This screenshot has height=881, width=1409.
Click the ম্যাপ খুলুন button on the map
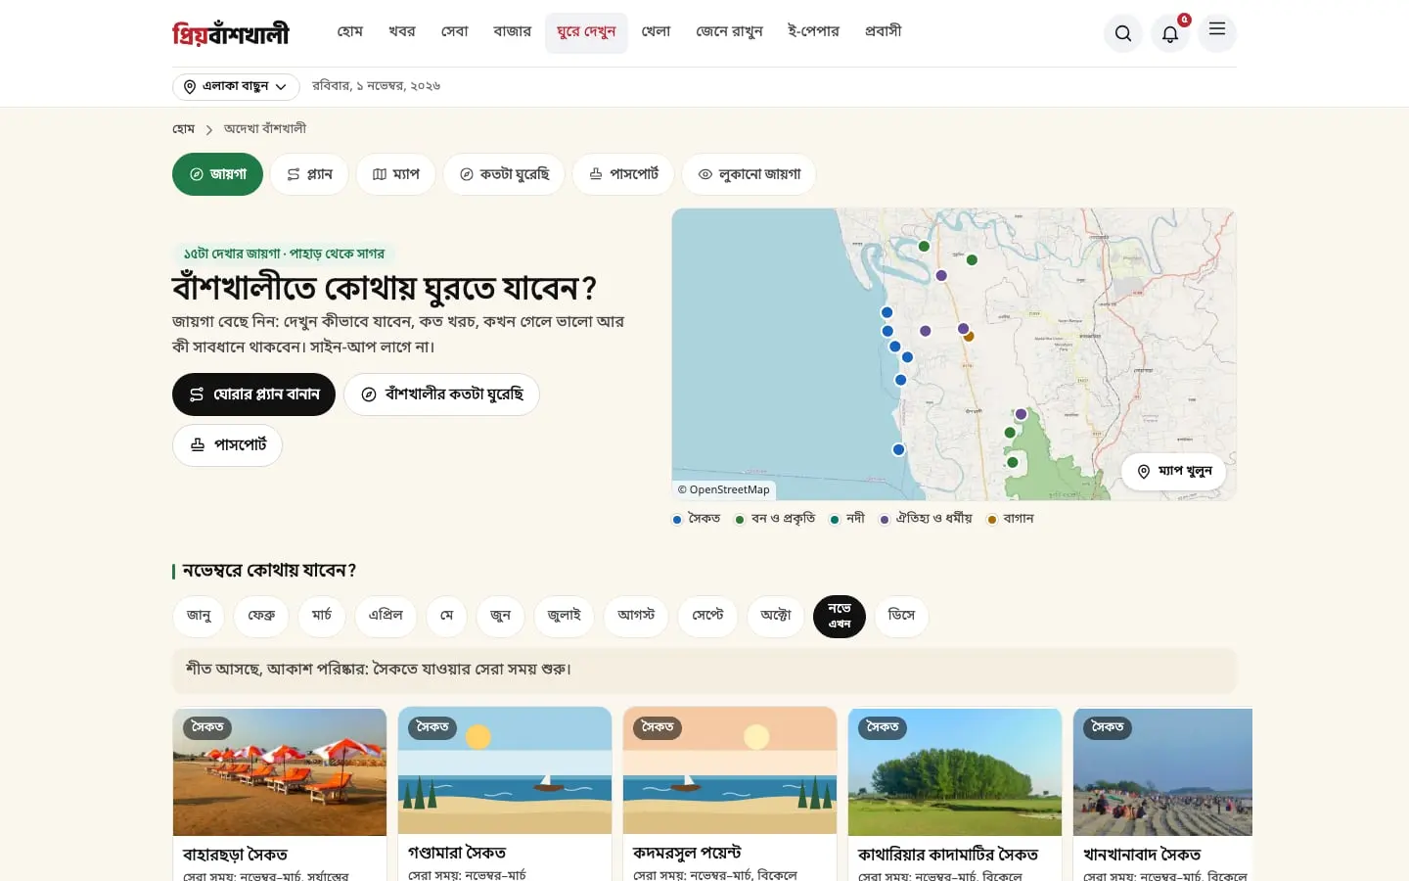coord(1173,472)
